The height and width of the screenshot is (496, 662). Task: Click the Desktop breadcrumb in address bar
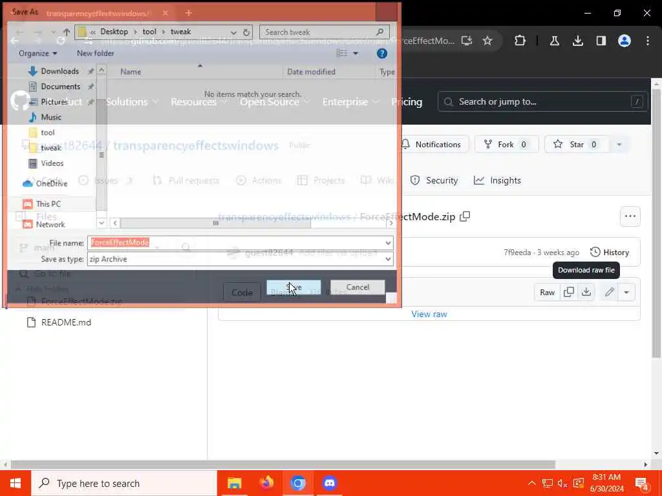[114, 32]
